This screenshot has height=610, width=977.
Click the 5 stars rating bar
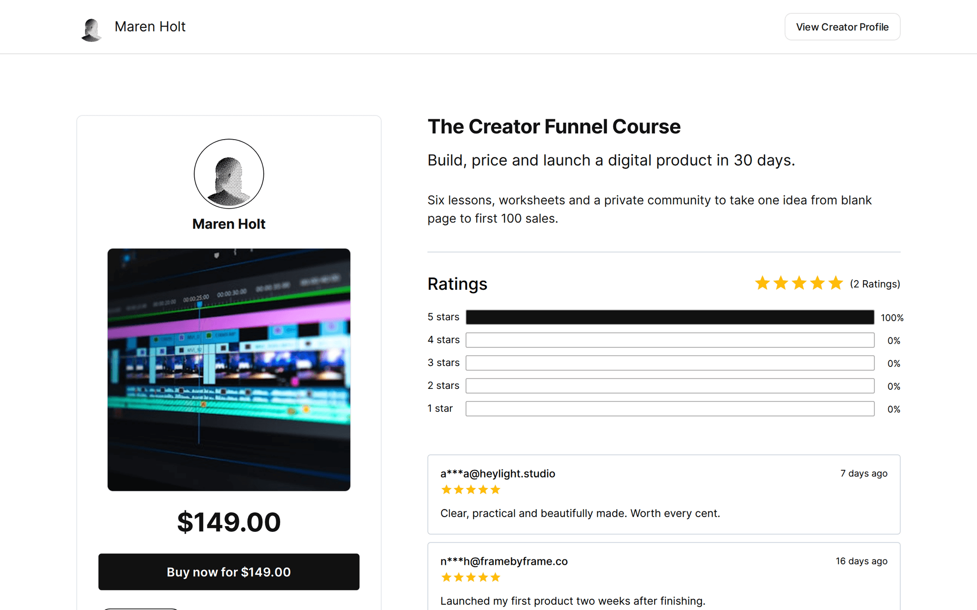coord(670,317)
